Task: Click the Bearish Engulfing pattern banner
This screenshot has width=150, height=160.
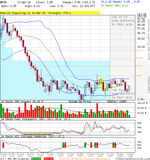Action: click(35, 13)
